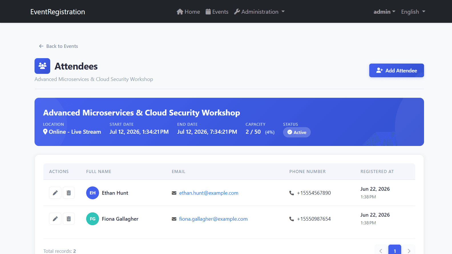Click the FG avatar circle
This screenshot has width=452, height=254.
[x=92, y=219]
